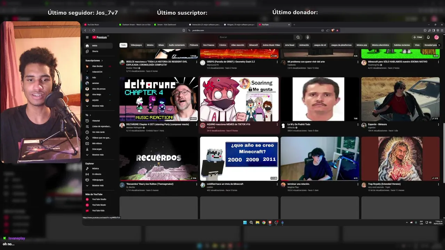
Task: Open a new browser tab
Action: pyautogui.click(x=294, y=25)
